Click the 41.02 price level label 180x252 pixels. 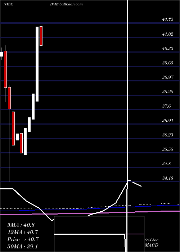[168, 34]
